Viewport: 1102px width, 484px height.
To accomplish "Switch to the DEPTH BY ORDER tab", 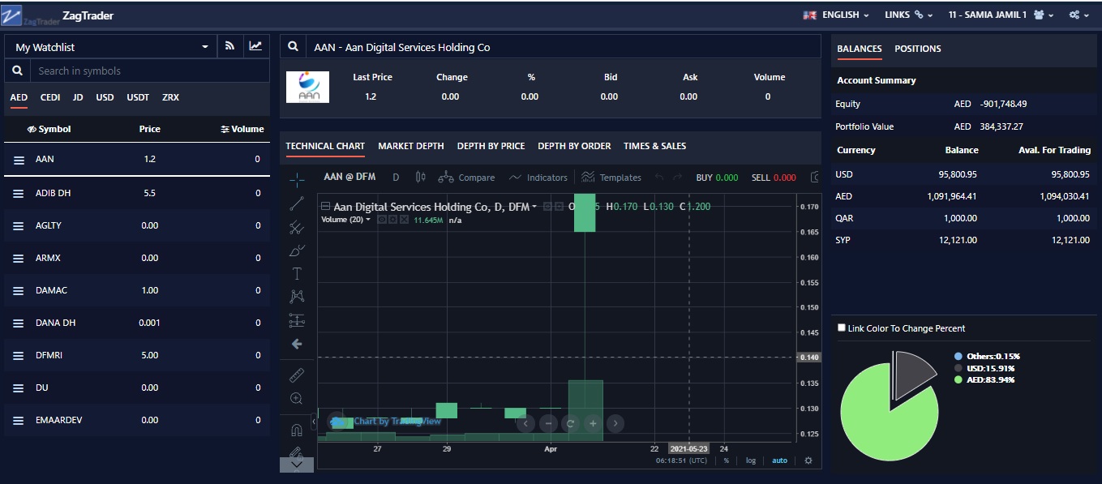I will (574, 146).
